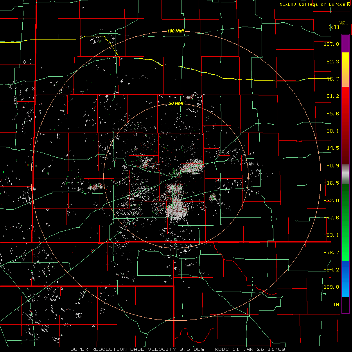352x352 pixels.
Task: Select the -0.9 velocity scale value
Action: [333, 166]
